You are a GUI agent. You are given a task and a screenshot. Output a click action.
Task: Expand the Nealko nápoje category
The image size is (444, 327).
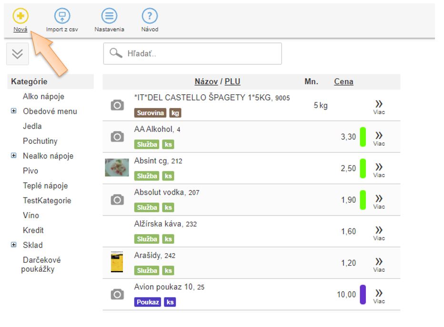tap(14, 156)
